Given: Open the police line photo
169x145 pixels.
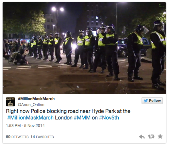Looking at the screenshot, I should [84, 48].
